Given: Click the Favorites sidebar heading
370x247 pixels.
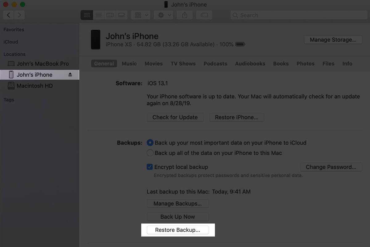Looking at the screenshot, I should 14,30.
